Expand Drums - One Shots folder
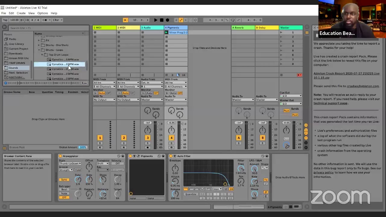386x217 pixels. [x=39, y=45]
